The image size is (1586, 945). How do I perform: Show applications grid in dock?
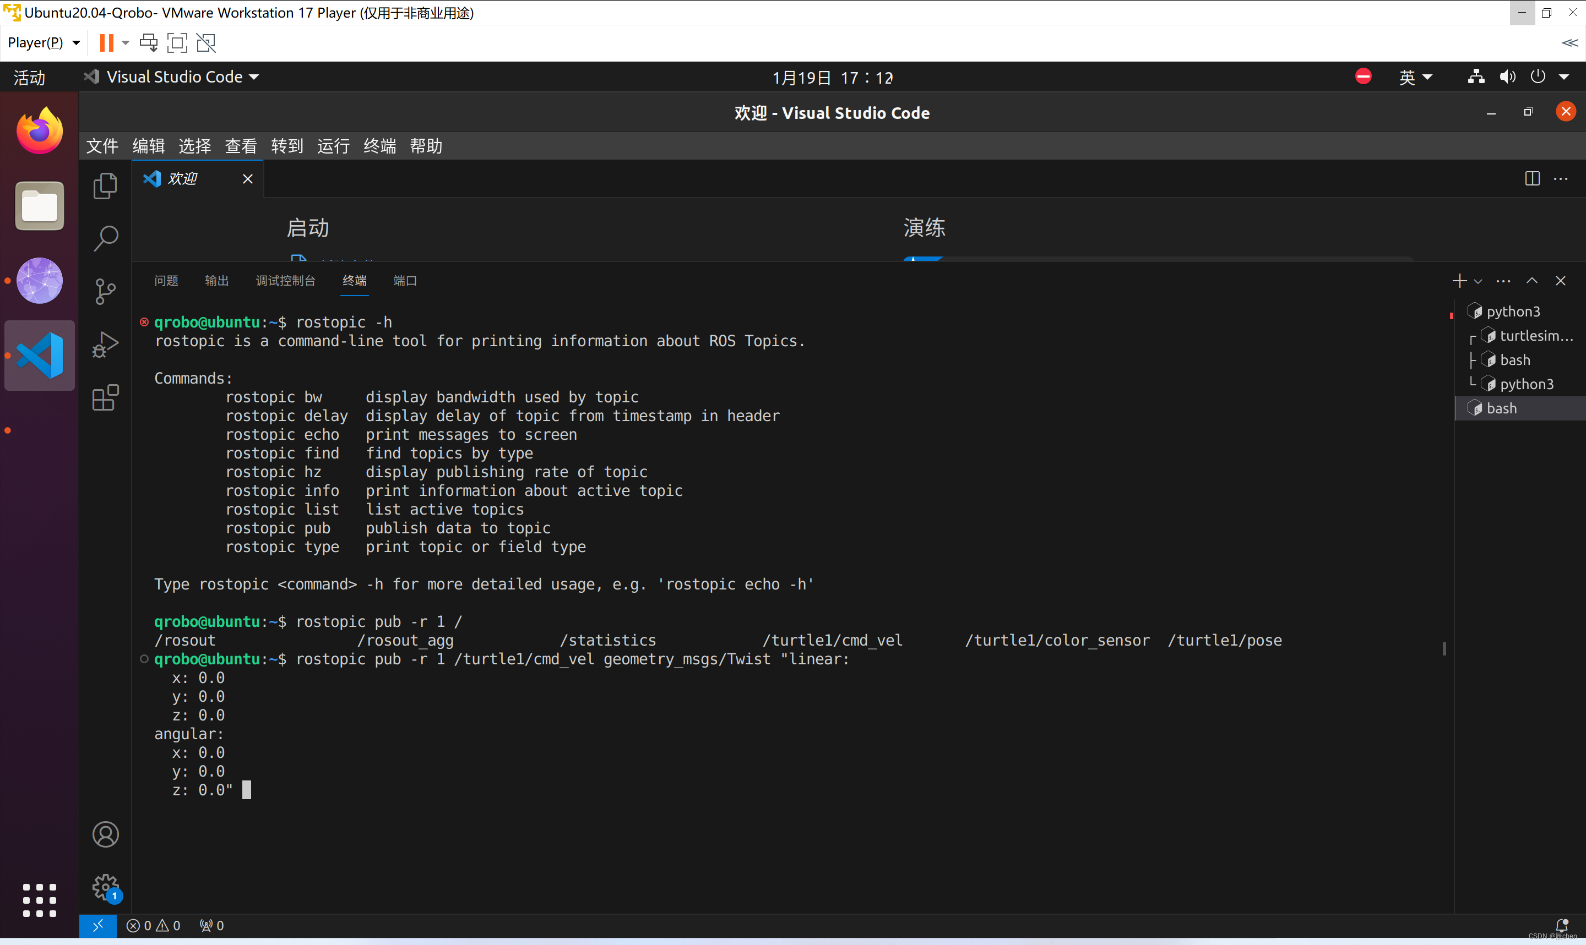(x=40, y=900)
